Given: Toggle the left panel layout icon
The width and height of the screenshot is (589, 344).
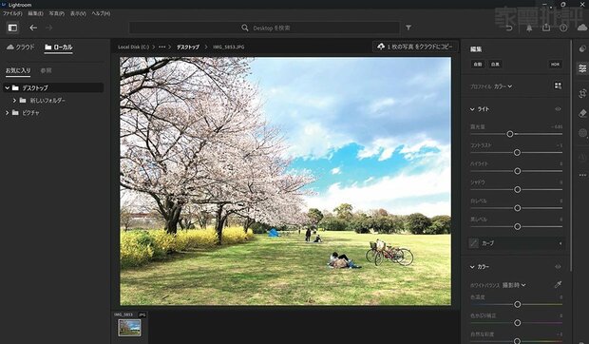Looking at the screenshot, I should (x=12, y=28).
